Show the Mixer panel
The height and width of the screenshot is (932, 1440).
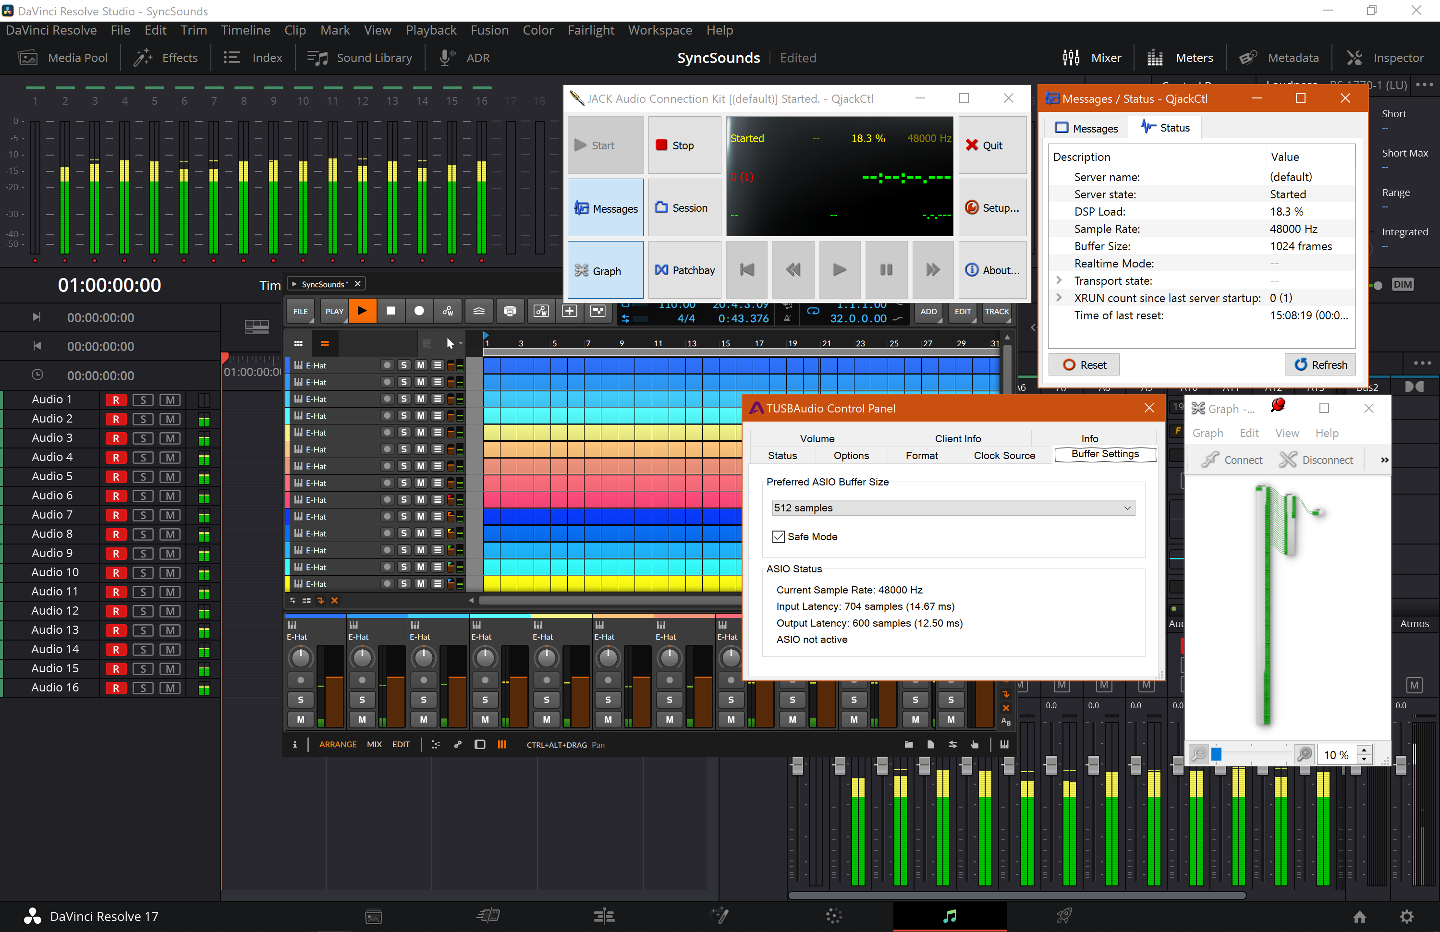pos(1092,58)
